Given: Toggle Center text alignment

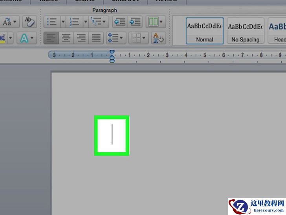Looking at the screenshot, I should point(66,38).
